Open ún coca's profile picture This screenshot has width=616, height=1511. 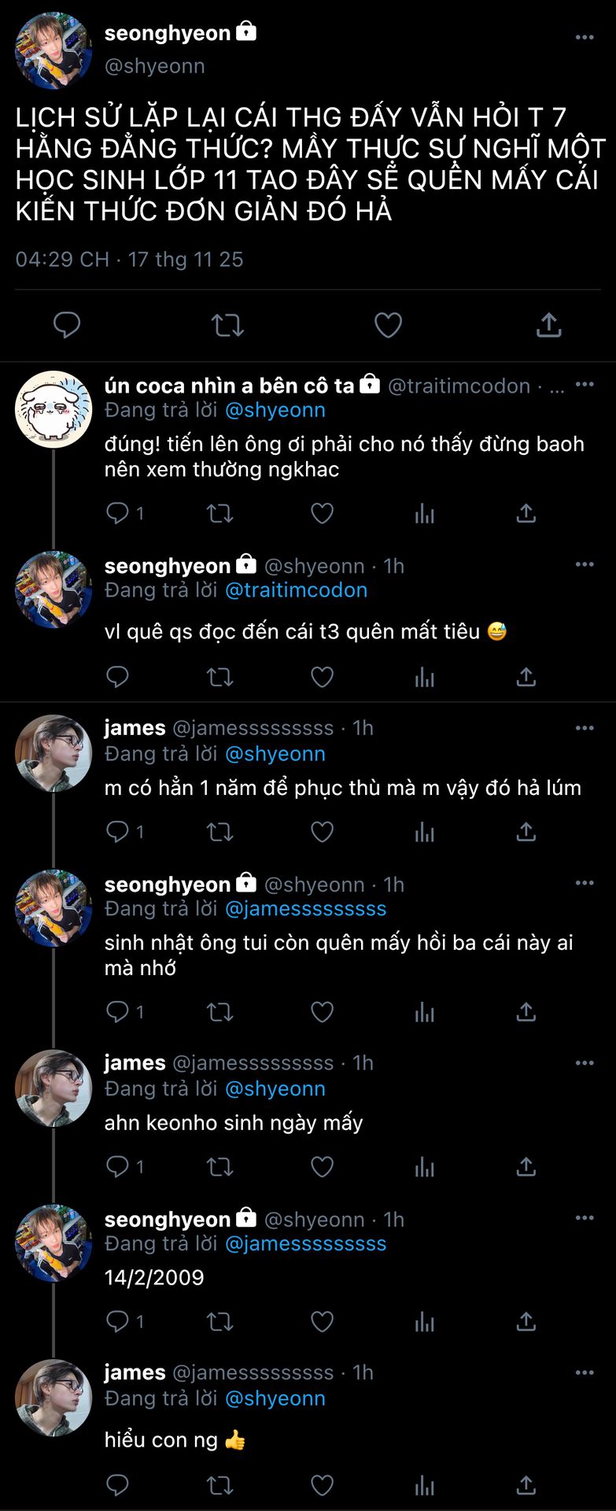coord(53,409)
